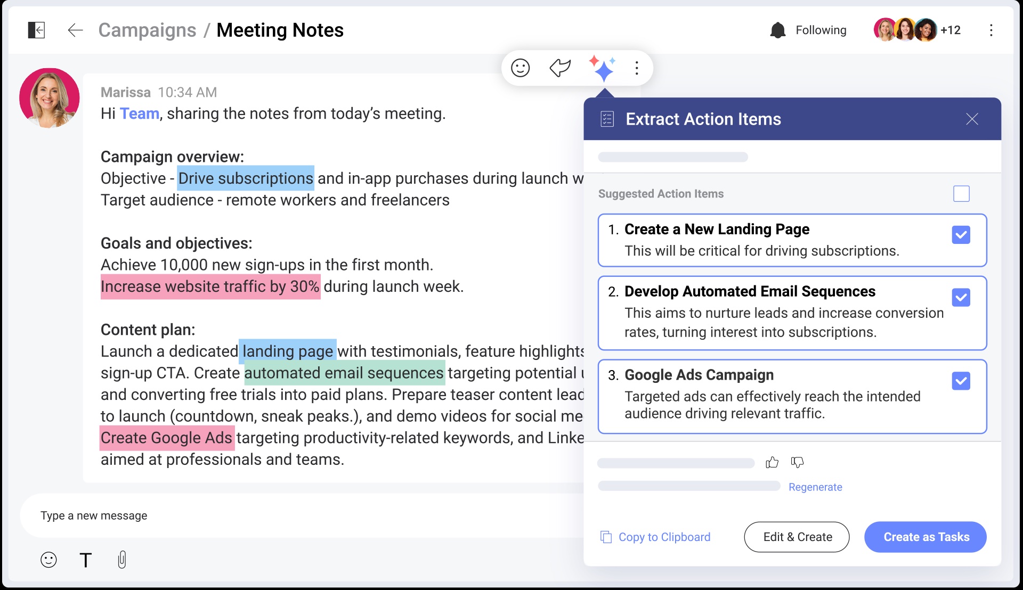
Task: Open the text formatting T icon
Action: click(x=85, y=560)
